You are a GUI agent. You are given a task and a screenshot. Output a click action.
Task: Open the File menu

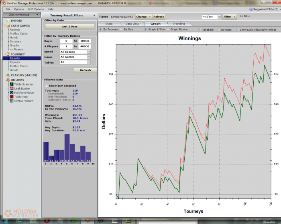(x=8, y=9)
